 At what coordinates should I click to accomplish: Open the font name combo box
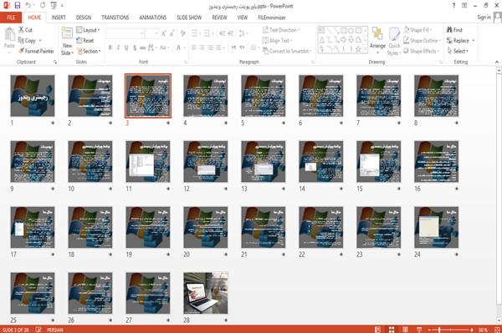[125, 33]
